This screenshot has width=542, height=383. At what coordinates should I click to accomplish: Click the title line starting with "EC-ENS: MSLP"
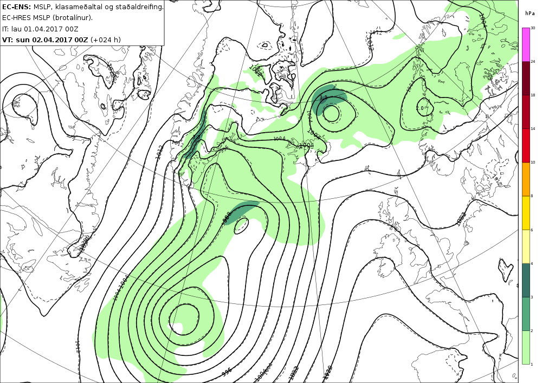click(82, 7)
